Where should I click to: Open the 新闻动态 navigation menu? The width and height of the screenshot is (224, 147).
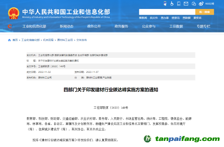66,26
